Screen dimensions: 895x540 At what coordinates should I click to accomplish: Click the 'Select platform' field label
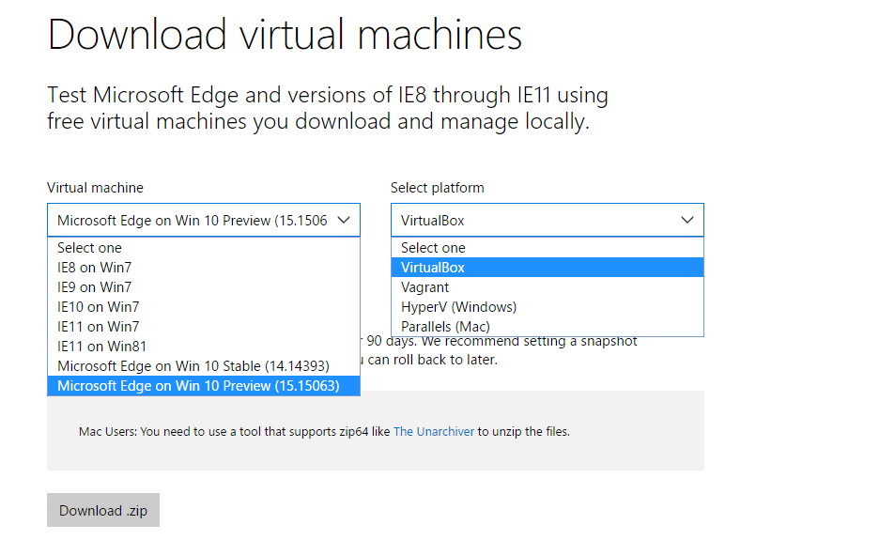438,188
